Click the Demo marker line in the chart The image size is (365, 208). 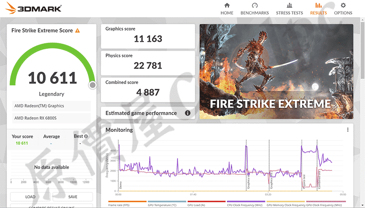[119, 165]
